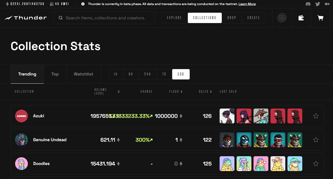Screen dimensions: 333x179
Task: Click Genuine Undead sales count 122
Action: click(207, 140)
